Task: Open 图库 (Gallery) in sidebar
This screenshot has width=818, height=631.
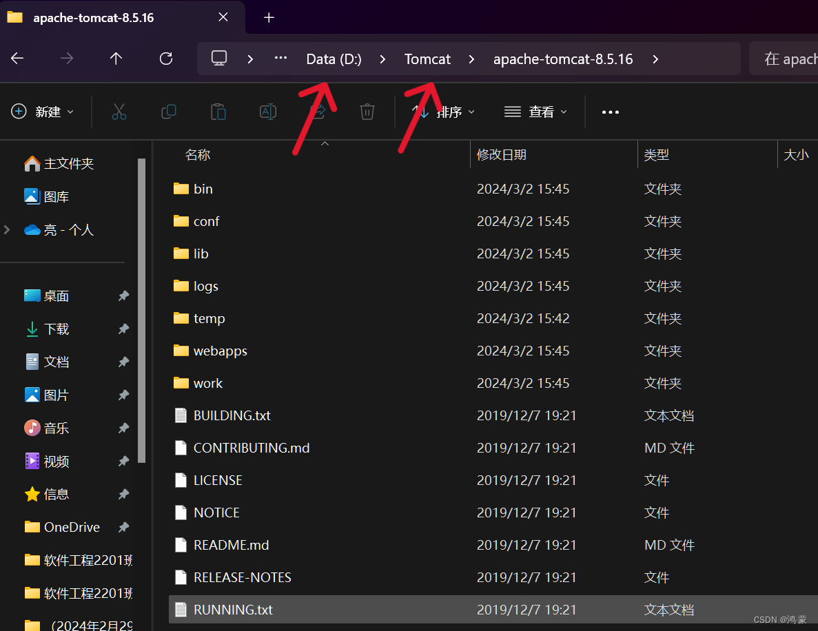Action: pyautogui.click(x=47, y=196)
